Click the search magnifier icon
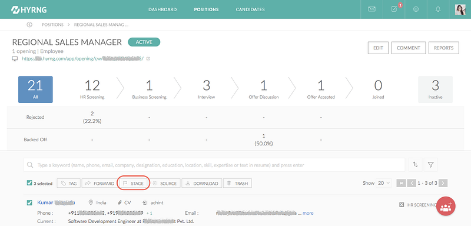This screenshot has height=226, width=471. pyautogui.click(x=30, y=165)
